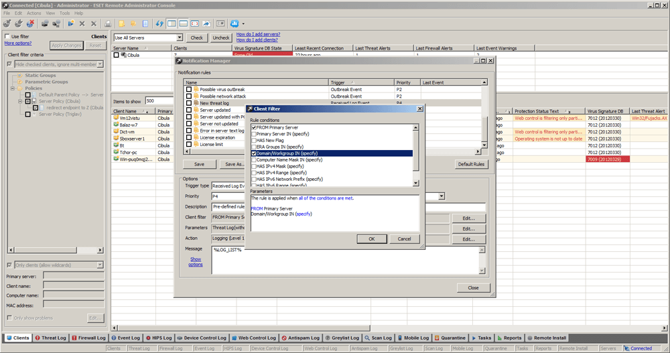Click the blue (specify) link in Parameters

(304, 214)
